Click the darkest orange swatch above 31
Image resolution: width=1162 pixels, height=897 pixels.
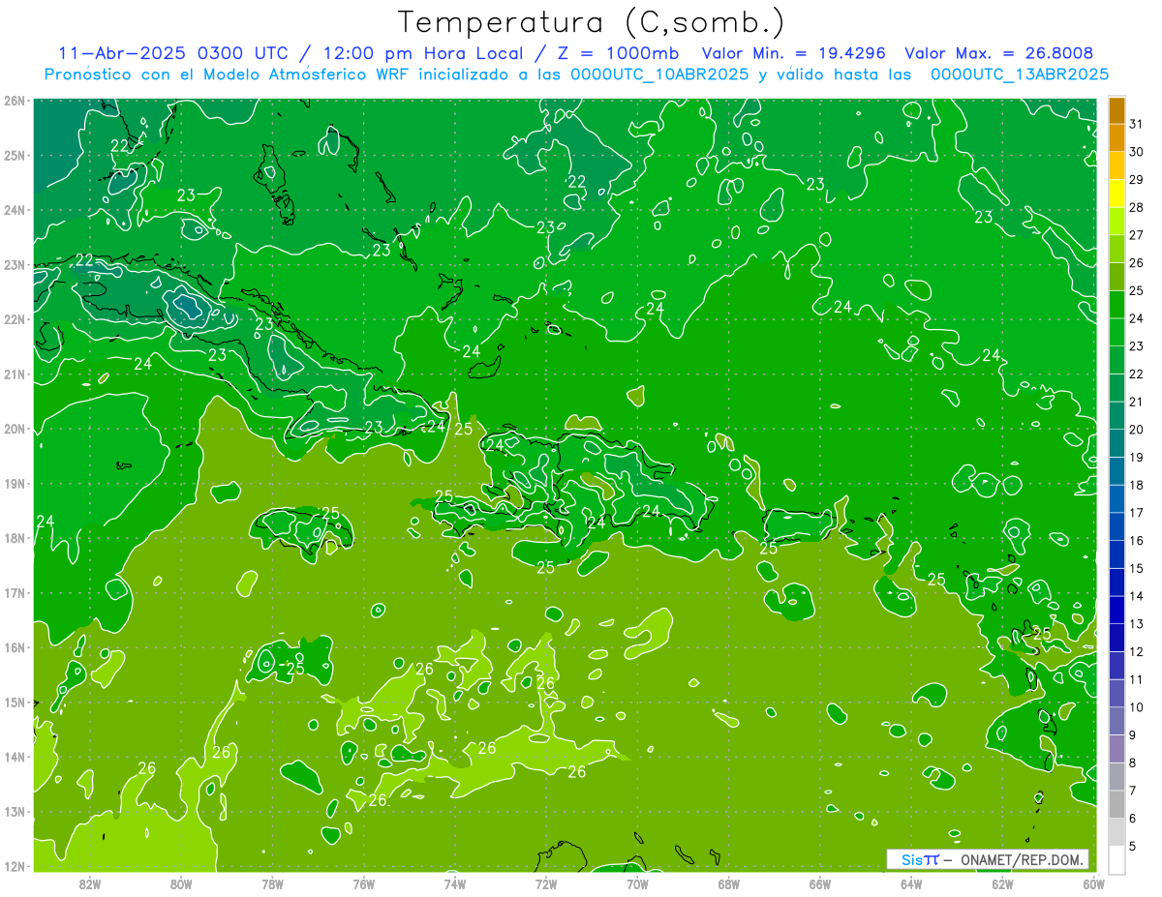pyautogui.click(x=1116, y=109)
